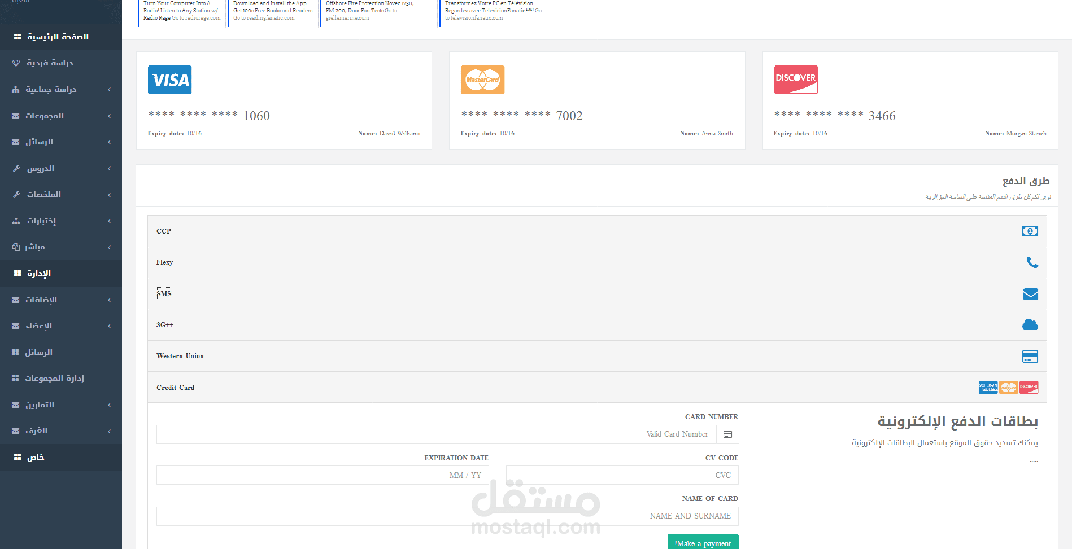Click the CCP money icon
This screenshot has width=1072, height=549.
(1030, 231)
